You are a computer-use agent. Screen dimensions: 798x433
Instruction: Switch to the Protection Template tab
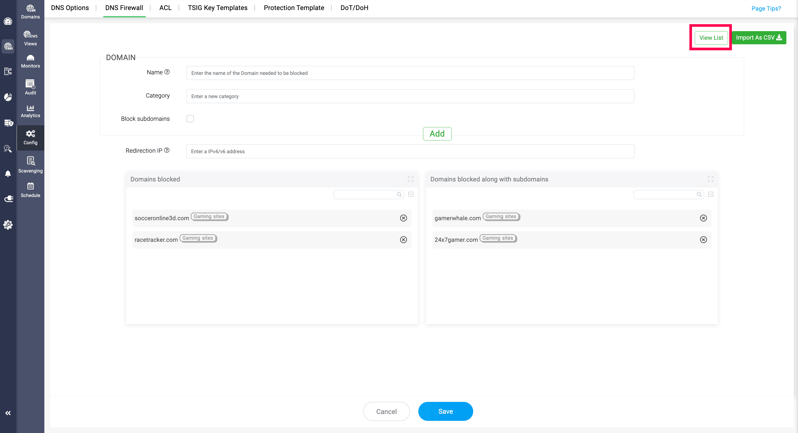[294, 8]
